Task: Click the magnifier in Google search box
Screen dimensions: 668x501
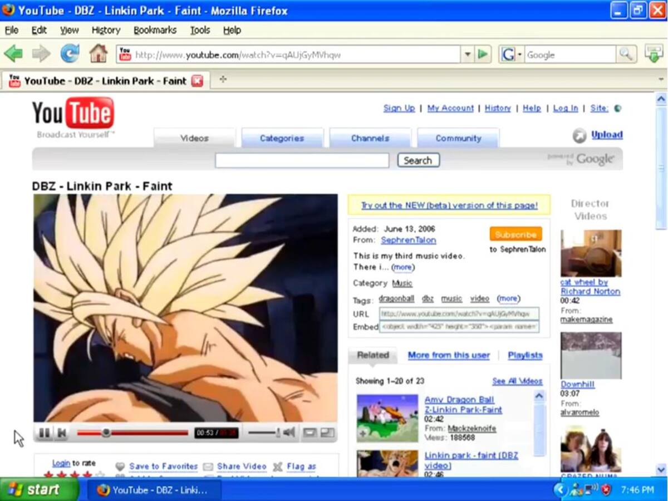Action: (x=626, y=55)
